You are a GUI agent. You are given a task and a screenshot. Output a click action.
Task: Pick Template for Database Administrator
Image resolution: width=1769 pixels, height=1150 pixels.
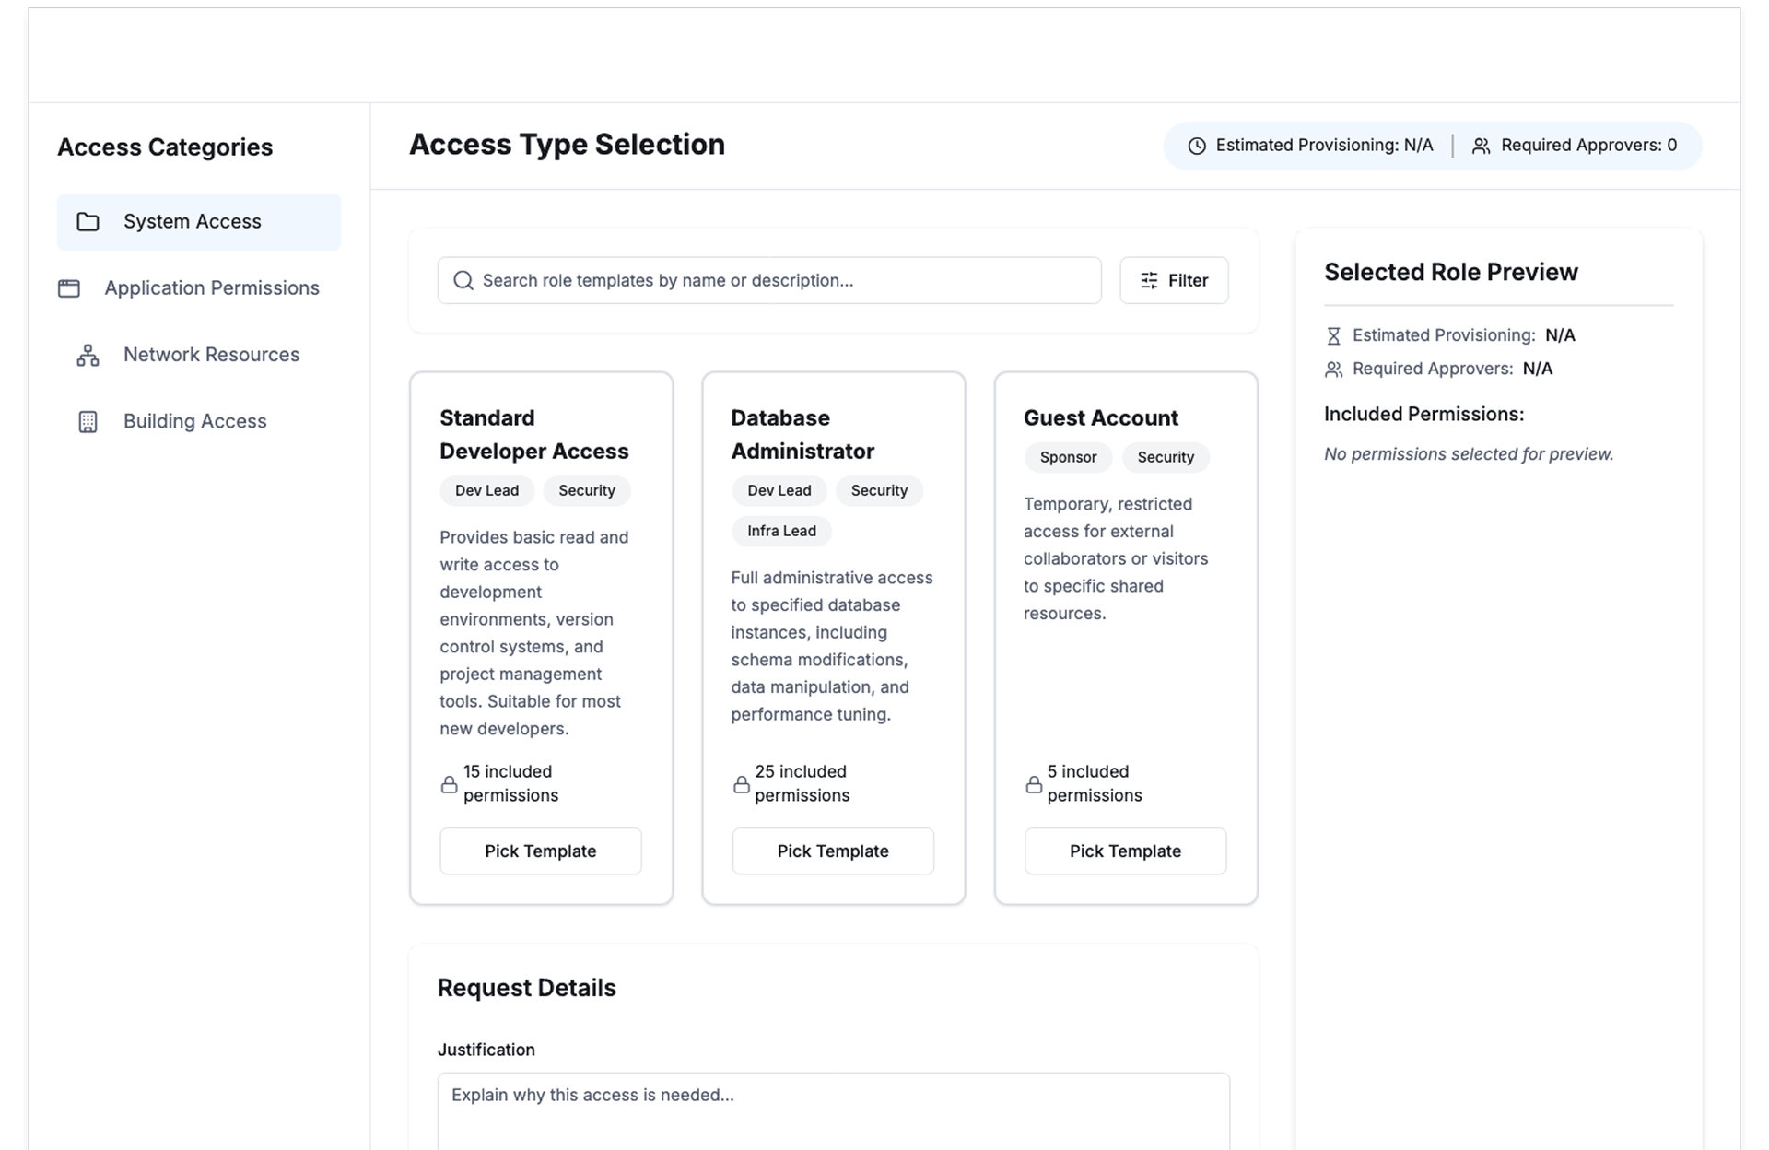832,851
